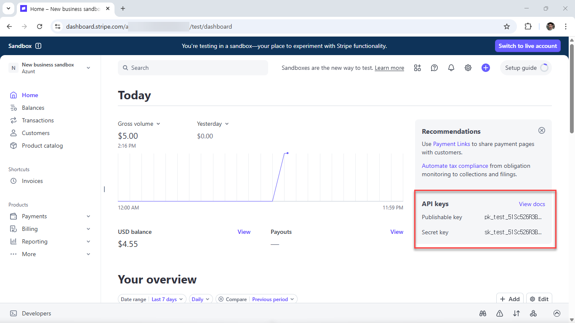Open the Payment Links link
The height and width of the screenshot is (323, 575).
(451, 144)
